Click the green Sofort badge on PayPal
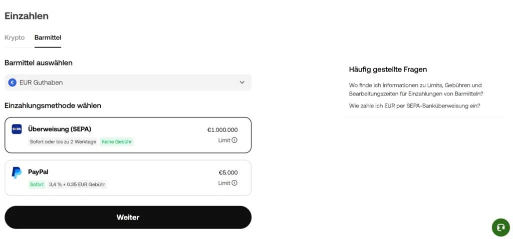This screenshot has height=239, width=513. 37,184
